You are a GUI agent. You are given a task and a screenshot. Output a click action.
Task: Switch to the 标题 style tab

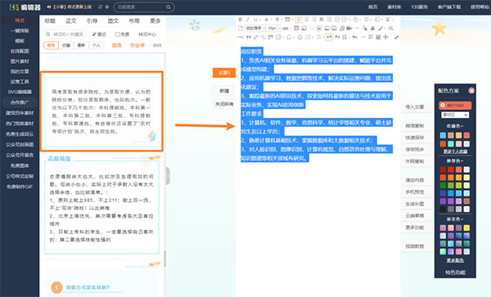point(50,21)
